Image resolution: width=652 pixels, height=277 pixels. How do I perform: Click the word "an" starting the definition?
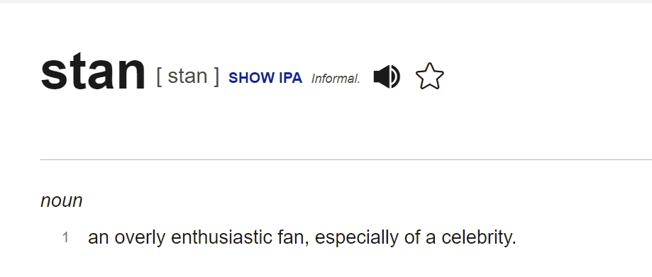click(x=99, y=238)
